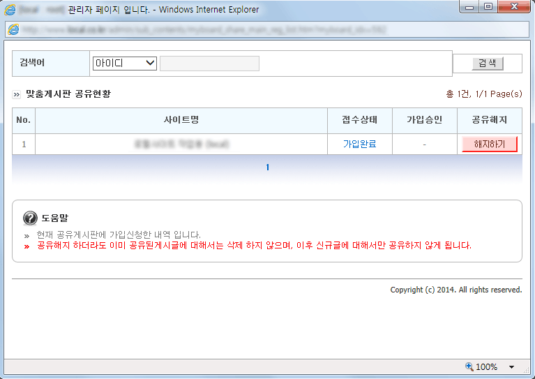Go to page 1 in pagination
The height and width of the screenshot is (379, 535).
(x=268, y=168)
